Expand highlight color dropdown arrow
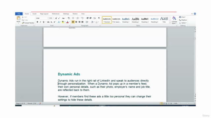Image resolution: width=211 pixels, height=118 pixels. pos(65,22)
